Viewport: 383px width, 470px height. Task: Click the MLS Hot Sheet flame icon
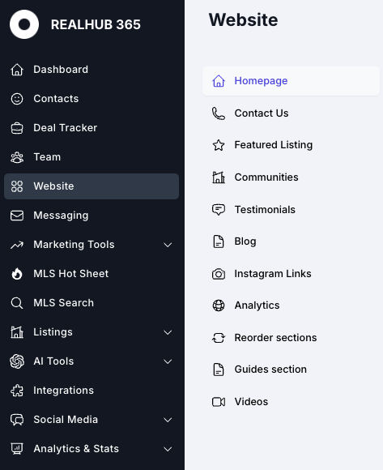click(x=17, y=274)
